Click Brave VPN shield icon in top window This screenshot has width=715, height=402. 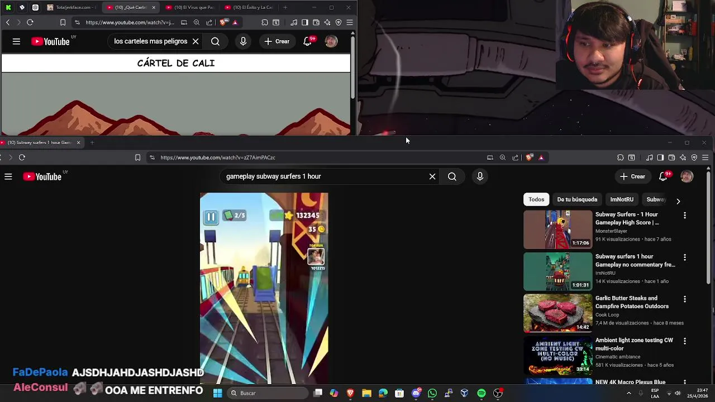tap(339, 22)
